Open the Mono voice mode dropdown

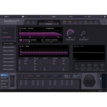click(57, 76)
